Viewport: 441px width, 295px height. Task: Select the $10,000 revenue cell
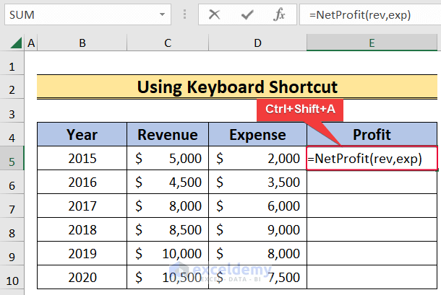click(x=167, y=254)
